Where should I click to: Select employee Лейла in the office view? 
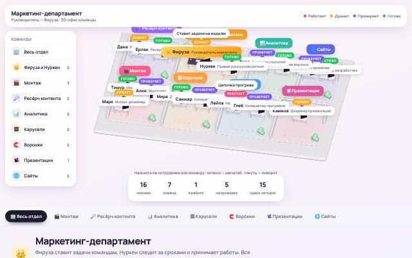(x=220, y=103)
